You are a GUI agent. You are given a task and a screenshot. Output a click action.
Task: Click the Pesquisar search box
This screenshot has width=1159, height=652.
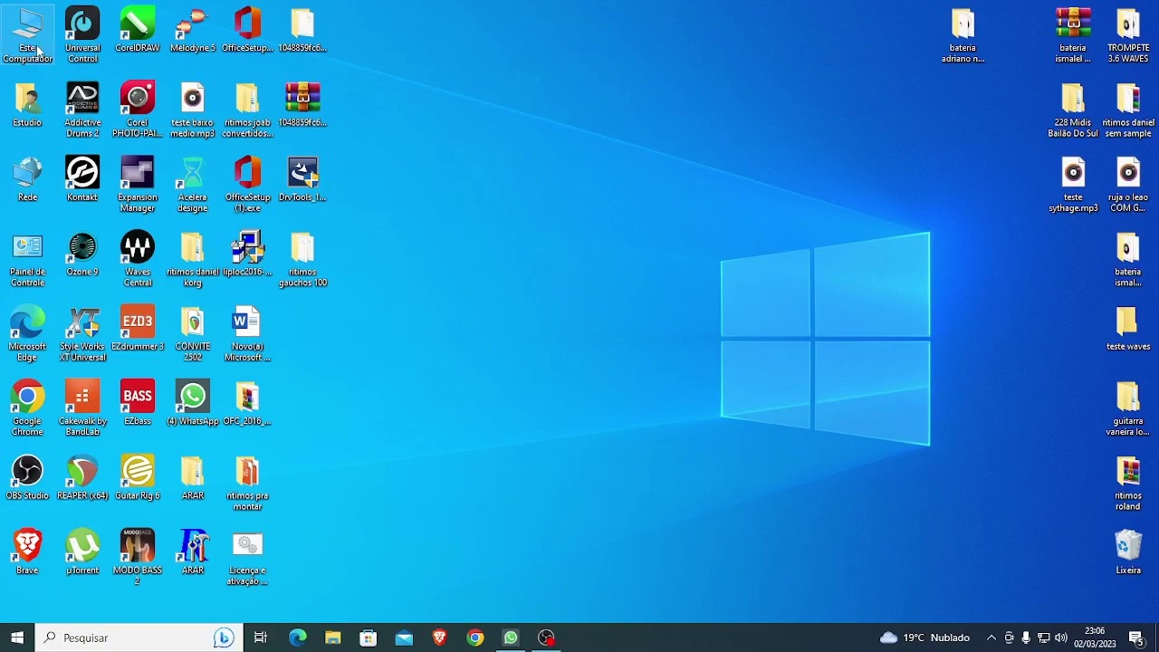(137, 638)
